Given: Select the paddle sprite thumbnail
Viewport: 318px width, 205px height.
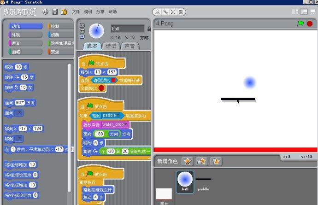Looking at the screenshot, I should [203, 183].
